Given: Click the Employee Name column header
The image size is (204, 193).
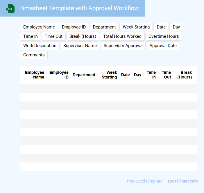Looking at the screenshot, I should tap(35, 75).
